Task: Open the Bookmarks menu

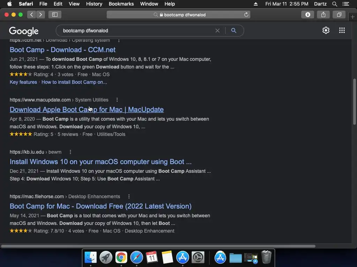Action: tap(121, 4)
